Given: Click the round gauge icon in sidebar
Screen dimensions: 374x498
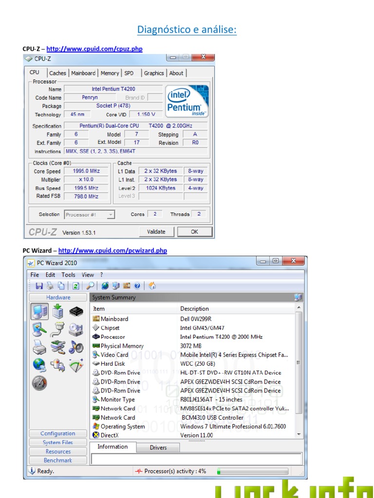Looking at the screenshot, I should click(39, 383).
